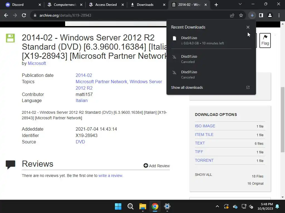This screenshot has height=213, width=285.
Task: Close the Access Denied tab
Action: [x=123, y=5]
